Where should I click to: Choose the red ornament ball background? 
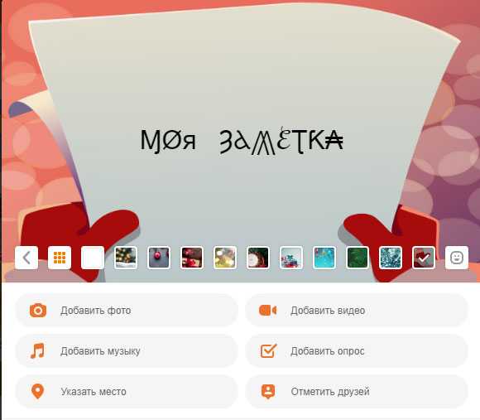(159, 258)
